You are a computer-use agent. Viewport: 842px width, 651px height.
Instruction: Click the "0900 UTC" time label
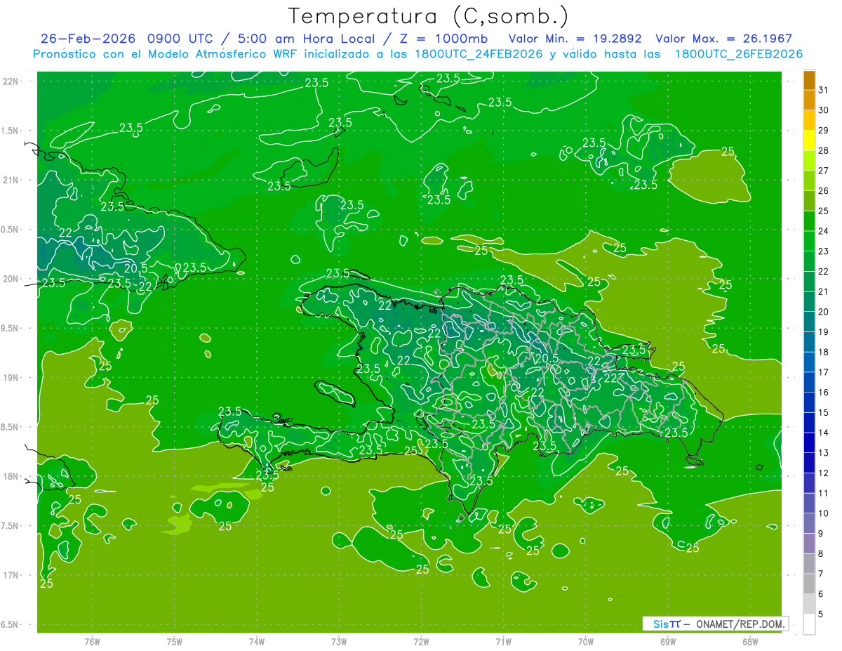(x=184, y=39)
